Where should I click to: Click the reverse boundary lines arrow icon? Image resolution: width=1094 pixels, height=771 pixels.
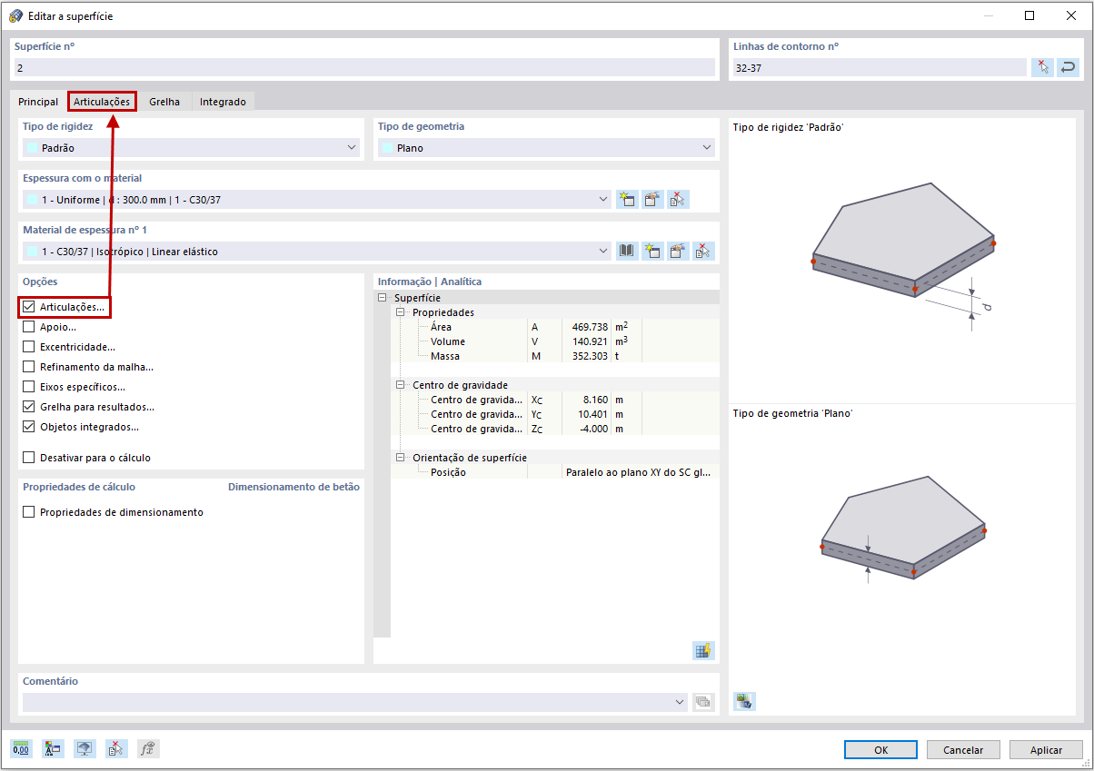tap(1069, 67)
